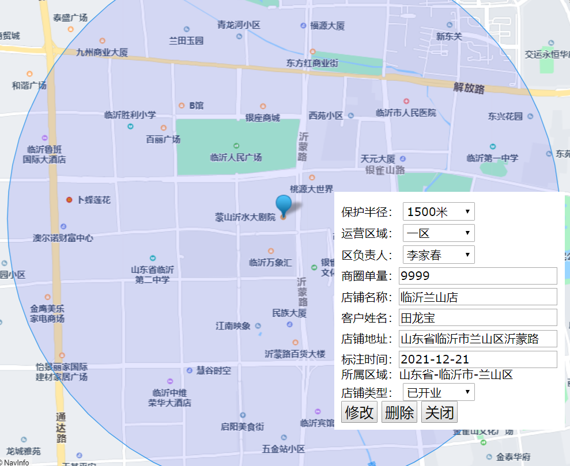This screenshot has height=466, width=570.
Task: Click the 东方红商业街 orange marker
Action: 312,52
